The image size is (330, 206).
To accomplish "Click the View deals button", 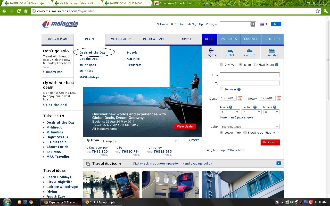I will click(185, 126).
